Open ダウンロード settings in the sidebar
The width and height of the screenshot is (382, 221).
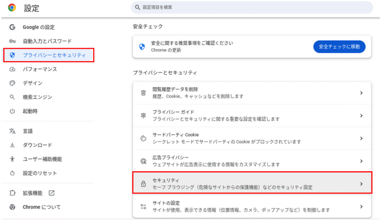coord(37,145)
